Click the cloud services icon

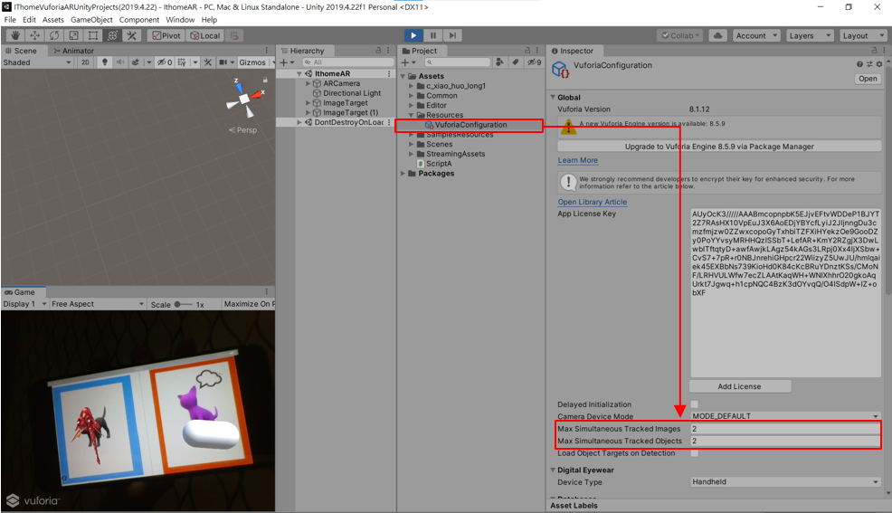click(718, 35)
